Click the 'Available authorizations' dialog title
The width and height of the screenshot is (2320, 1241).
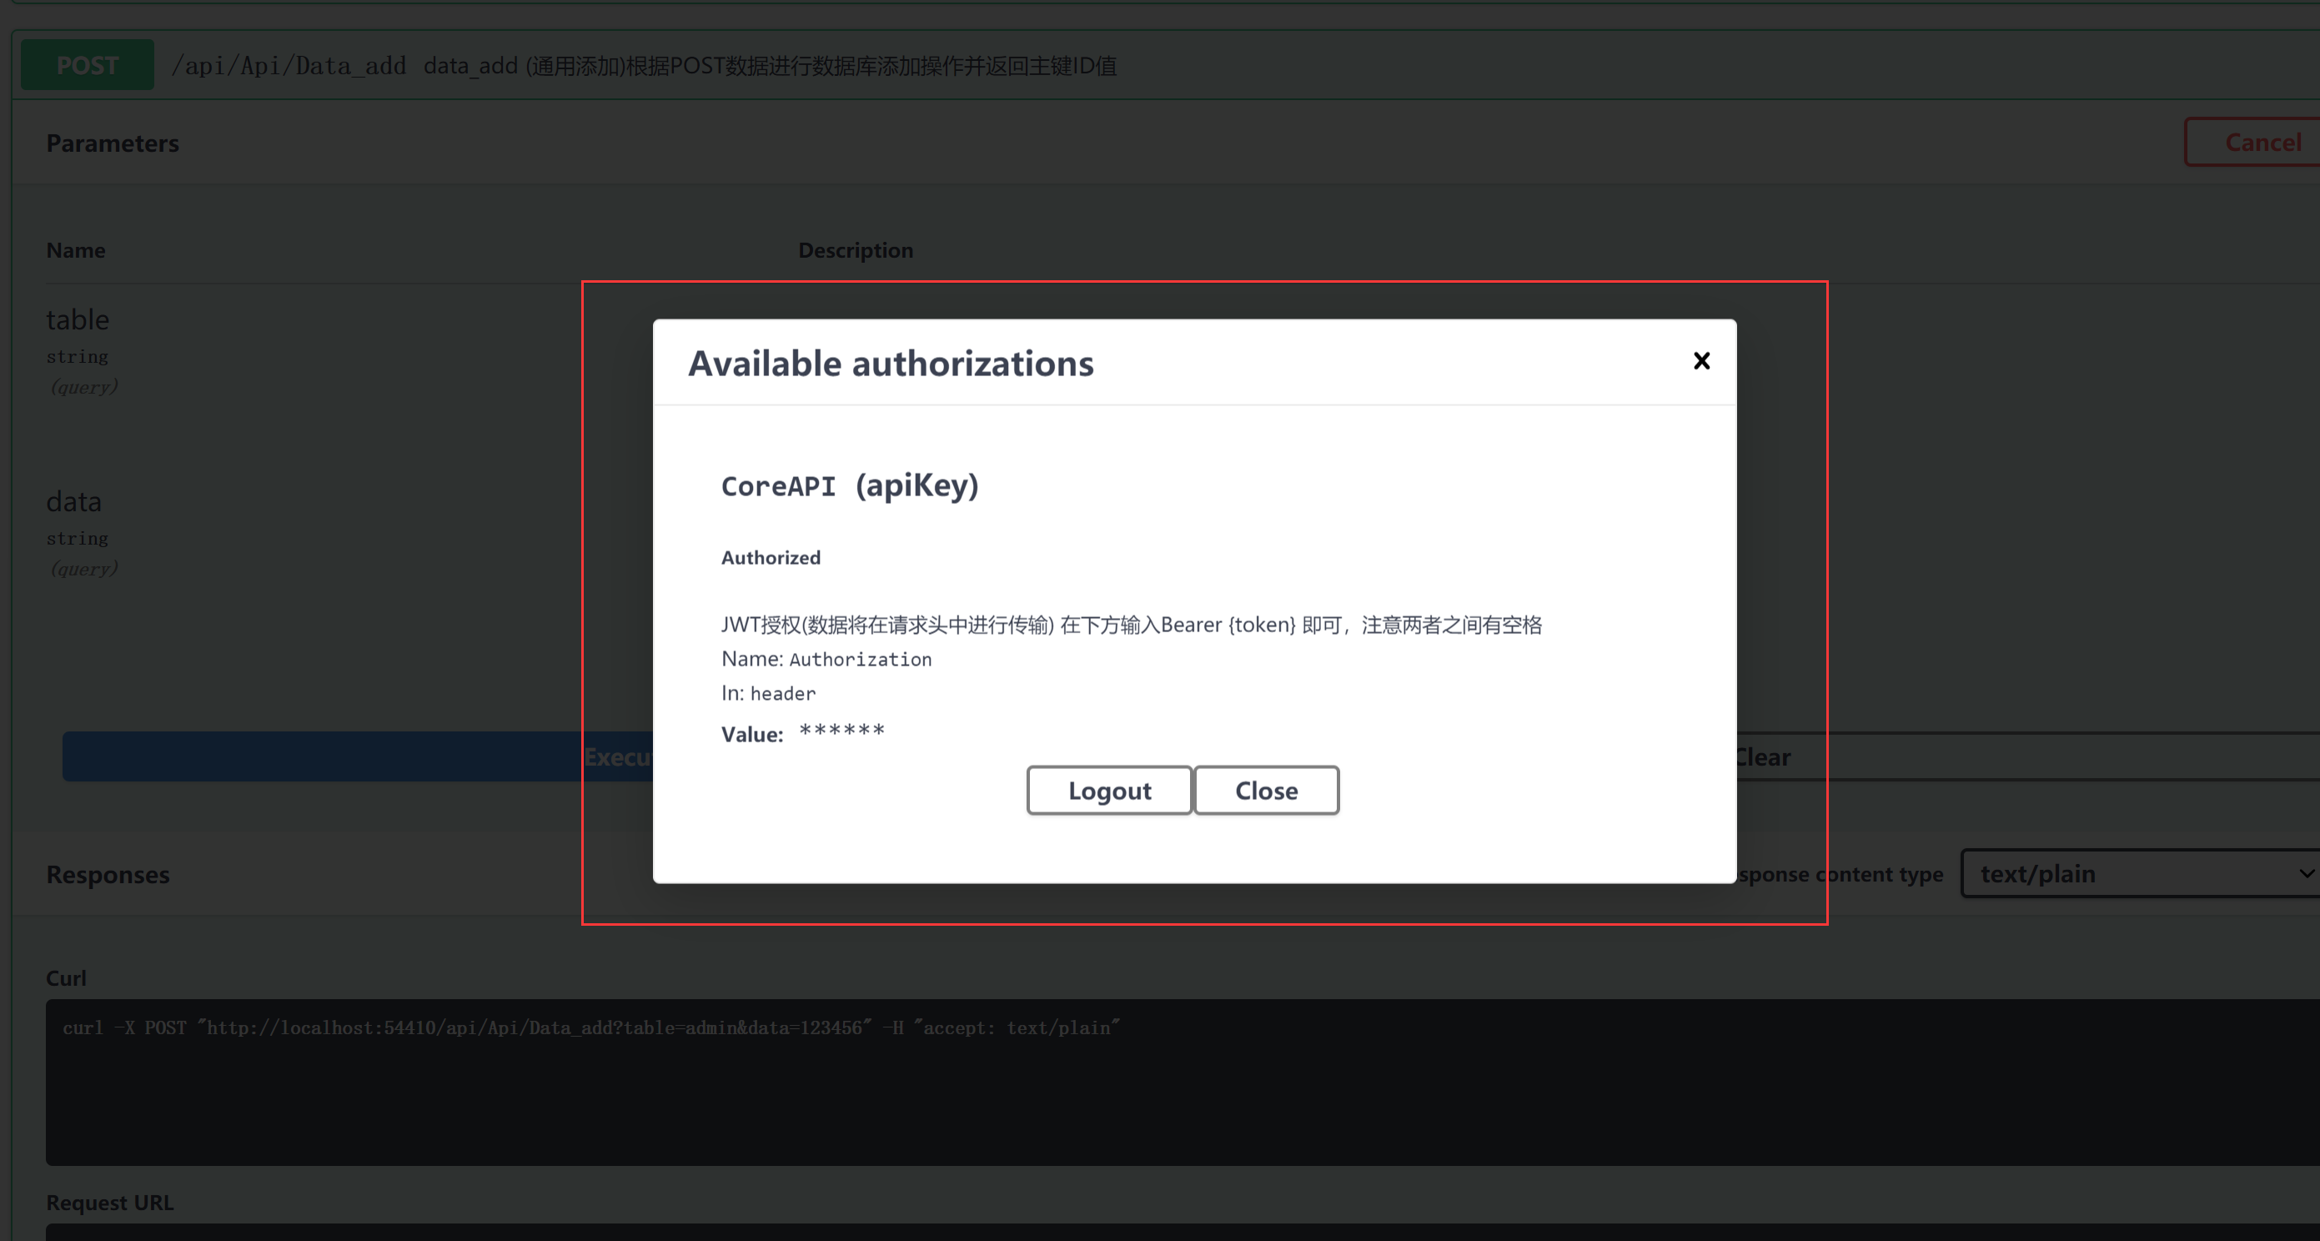click(x=891, y=363)
